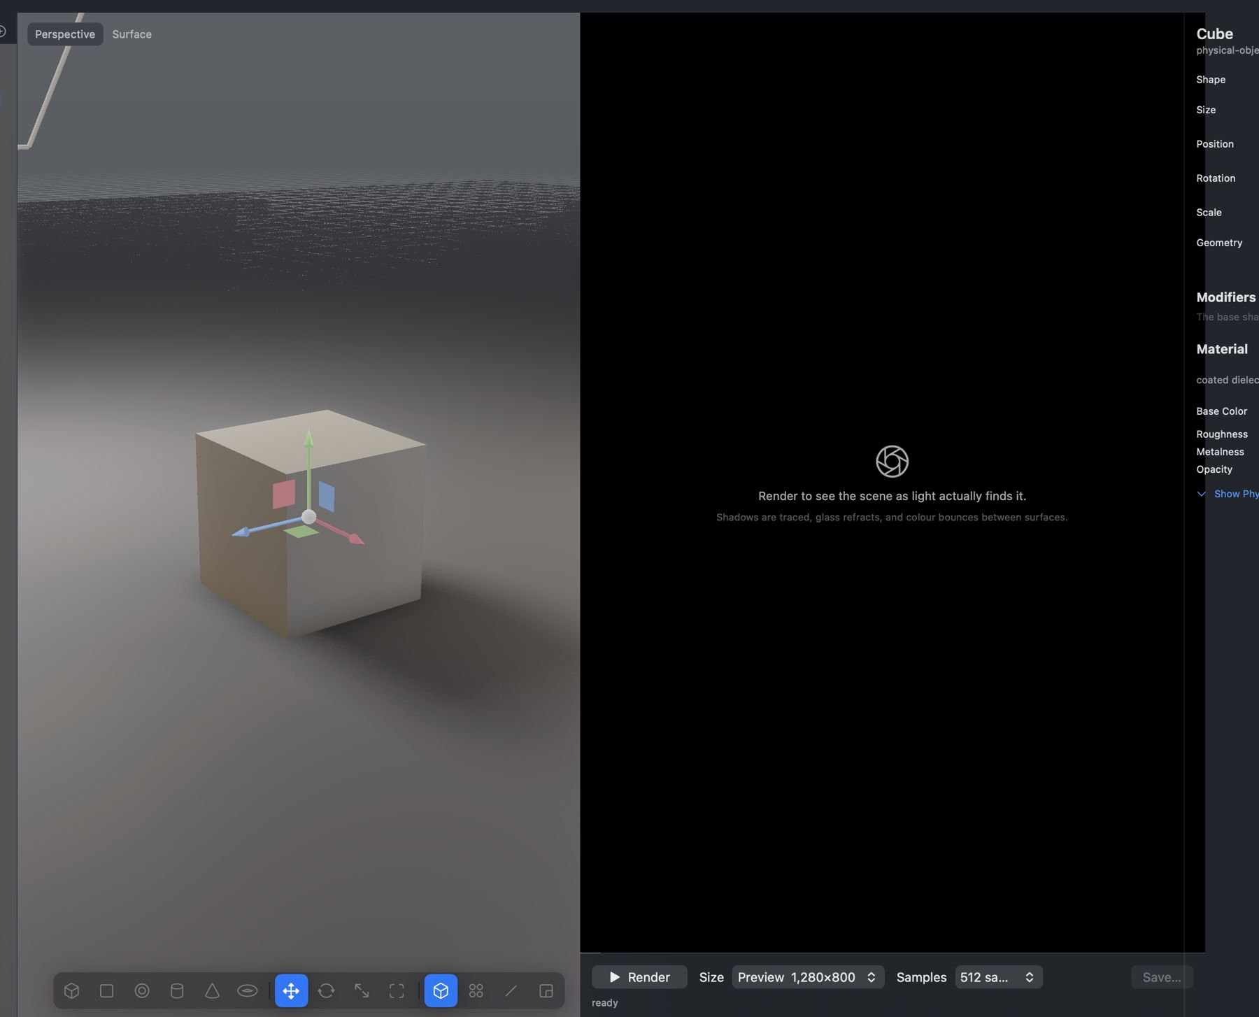Add a plane square primitive
1259x1017 pixels.
[x=106, y=990]
